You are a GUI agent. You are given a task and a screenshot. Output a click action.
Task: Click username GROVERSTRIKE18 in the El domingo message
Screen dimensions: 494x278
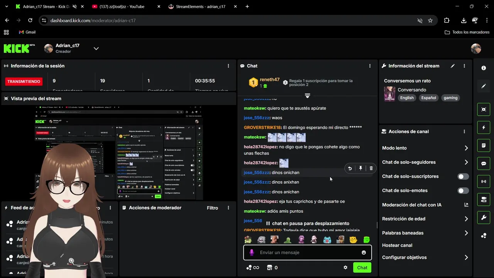(262, 127)
